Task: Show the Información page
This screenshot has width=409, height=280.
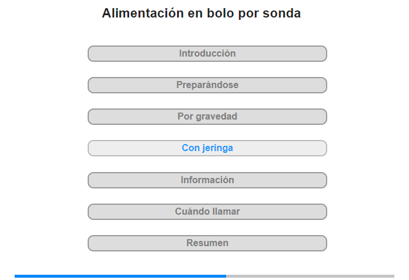Action: click(207, 180)
